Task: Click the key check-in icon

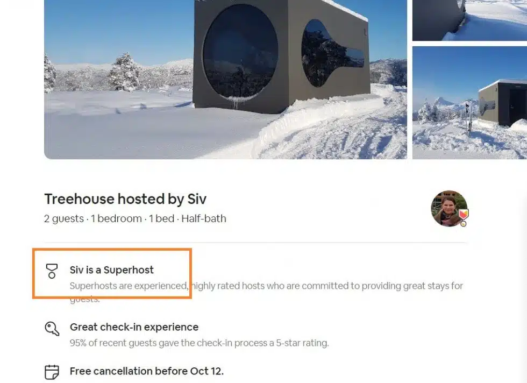Action: [x=52, y=329]
